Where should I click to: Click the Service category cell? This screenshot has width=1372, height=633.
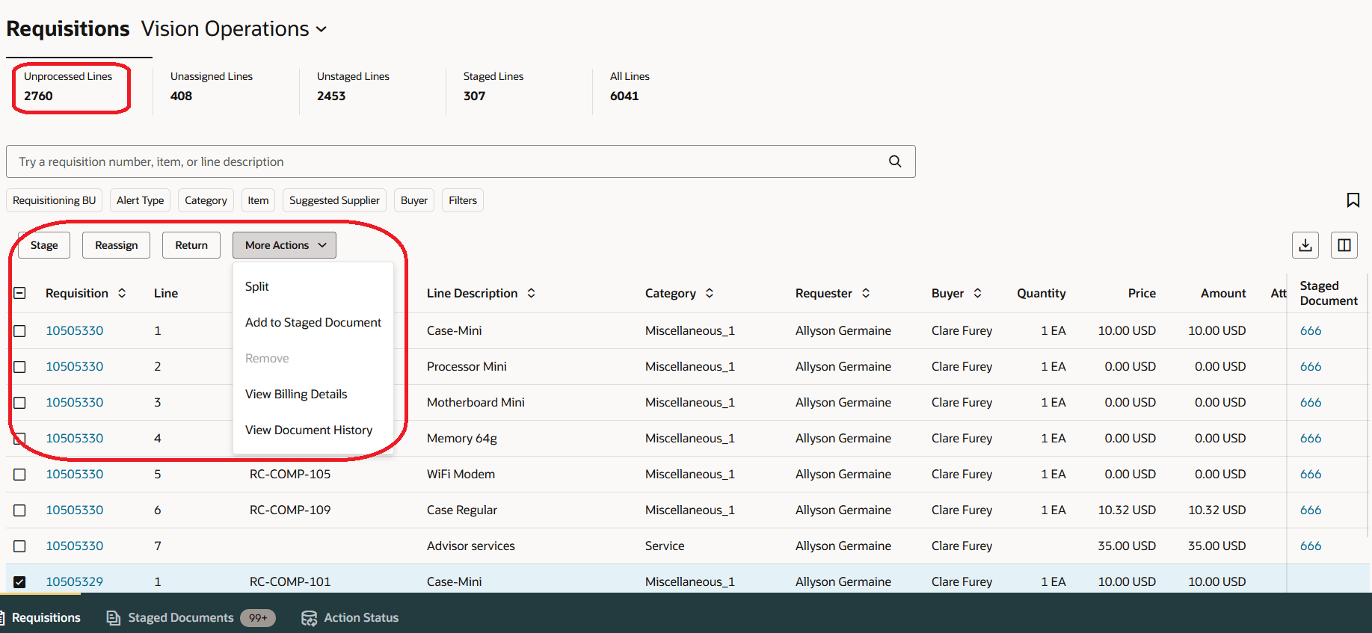click(665, 546)
